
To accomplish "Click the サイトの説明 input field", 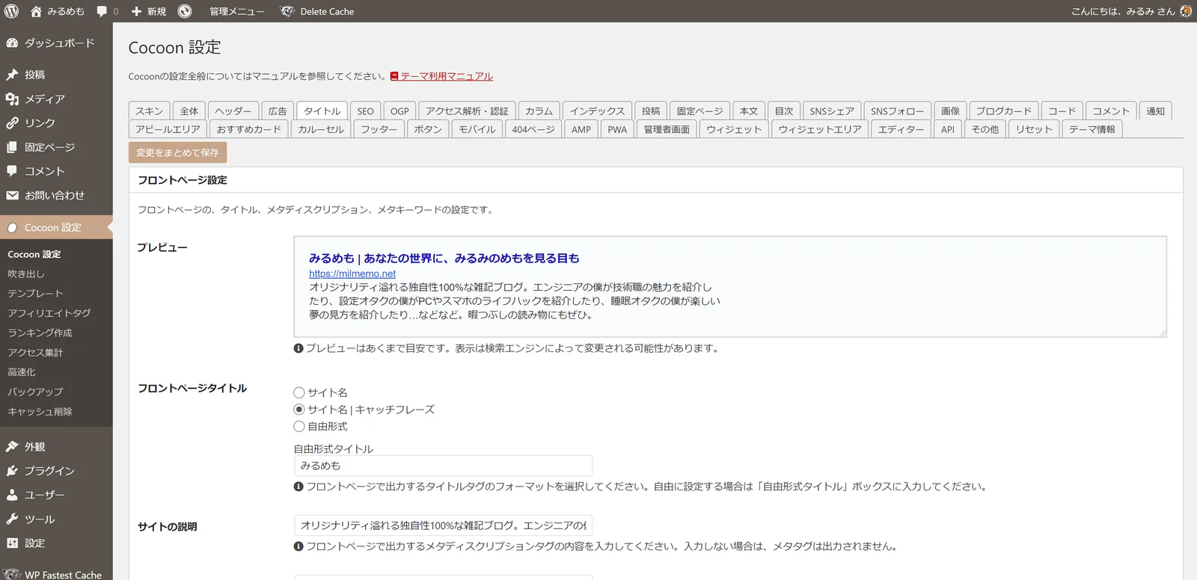I will click(443, 525).
